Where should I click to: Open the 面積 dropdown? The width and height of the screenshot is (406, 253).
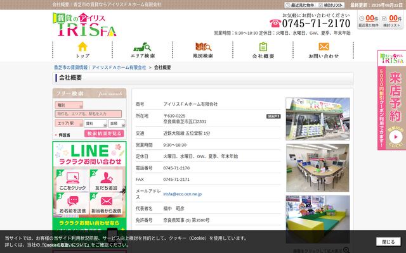(117, 123)
